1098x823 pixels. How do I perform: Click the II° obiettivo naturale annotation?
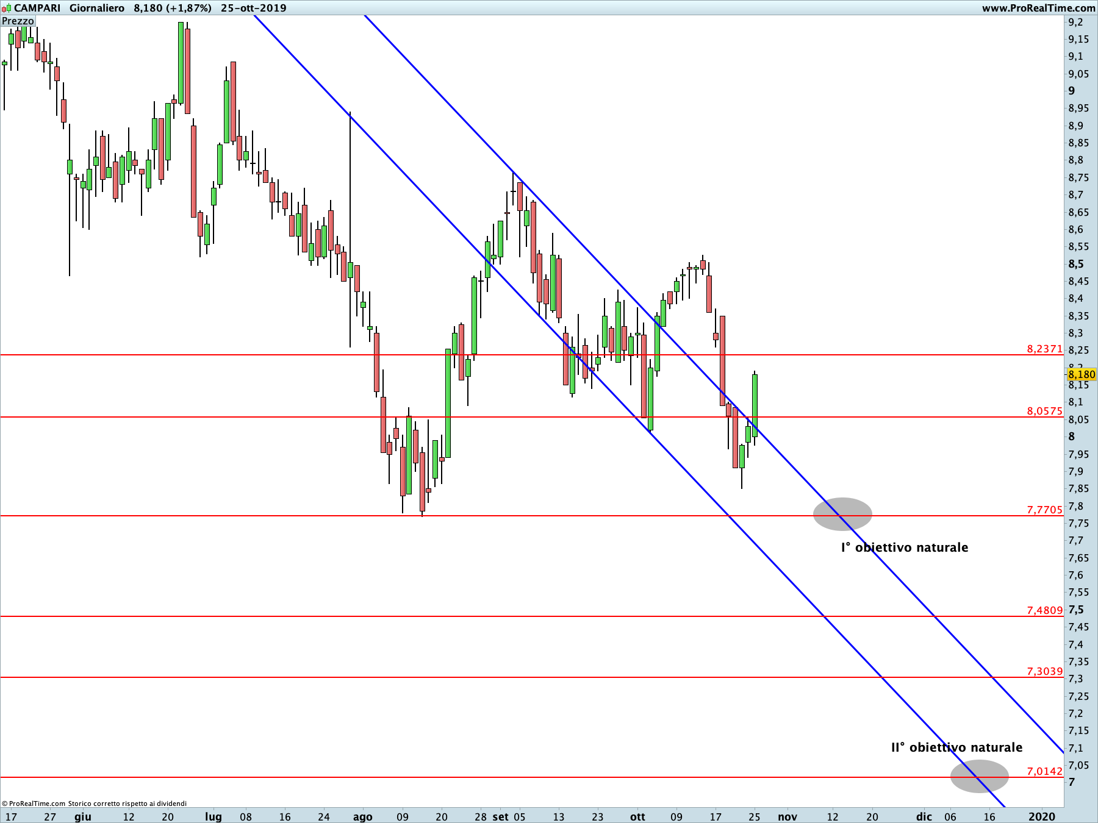point(956,747)
